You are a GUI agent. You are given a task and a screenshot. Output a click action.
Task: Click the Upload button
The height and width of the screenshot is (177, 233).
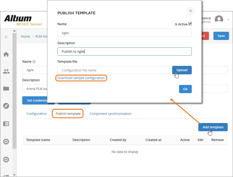tap(182, 70)
